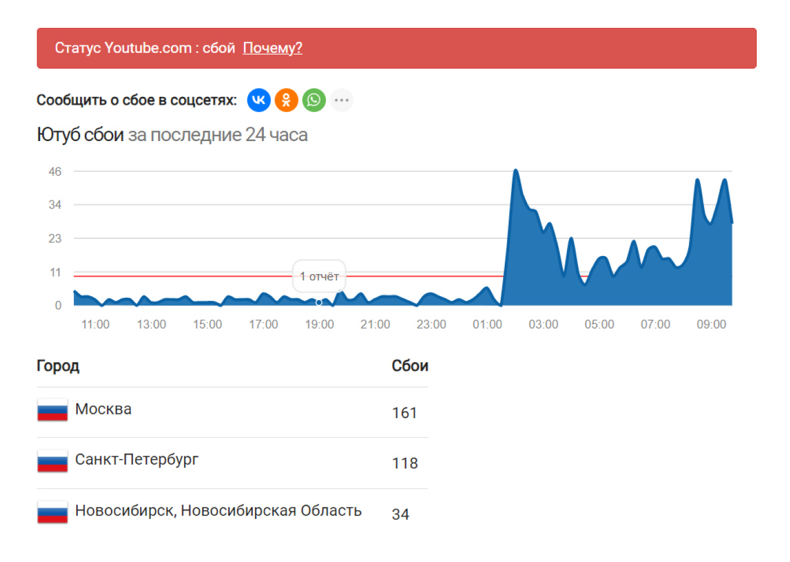Share via the Odnoklassniki icon
Viewport: 790px width, 562px height.
(x=286, y=100)
